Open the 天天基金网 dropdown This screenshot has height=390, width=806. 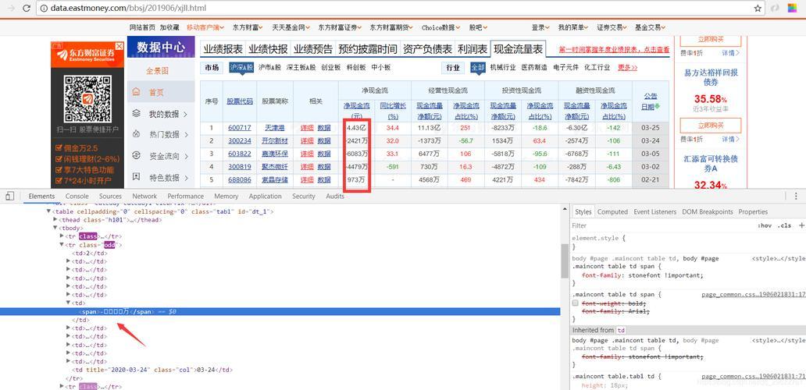pyautogui.click(x=291, y=27)
